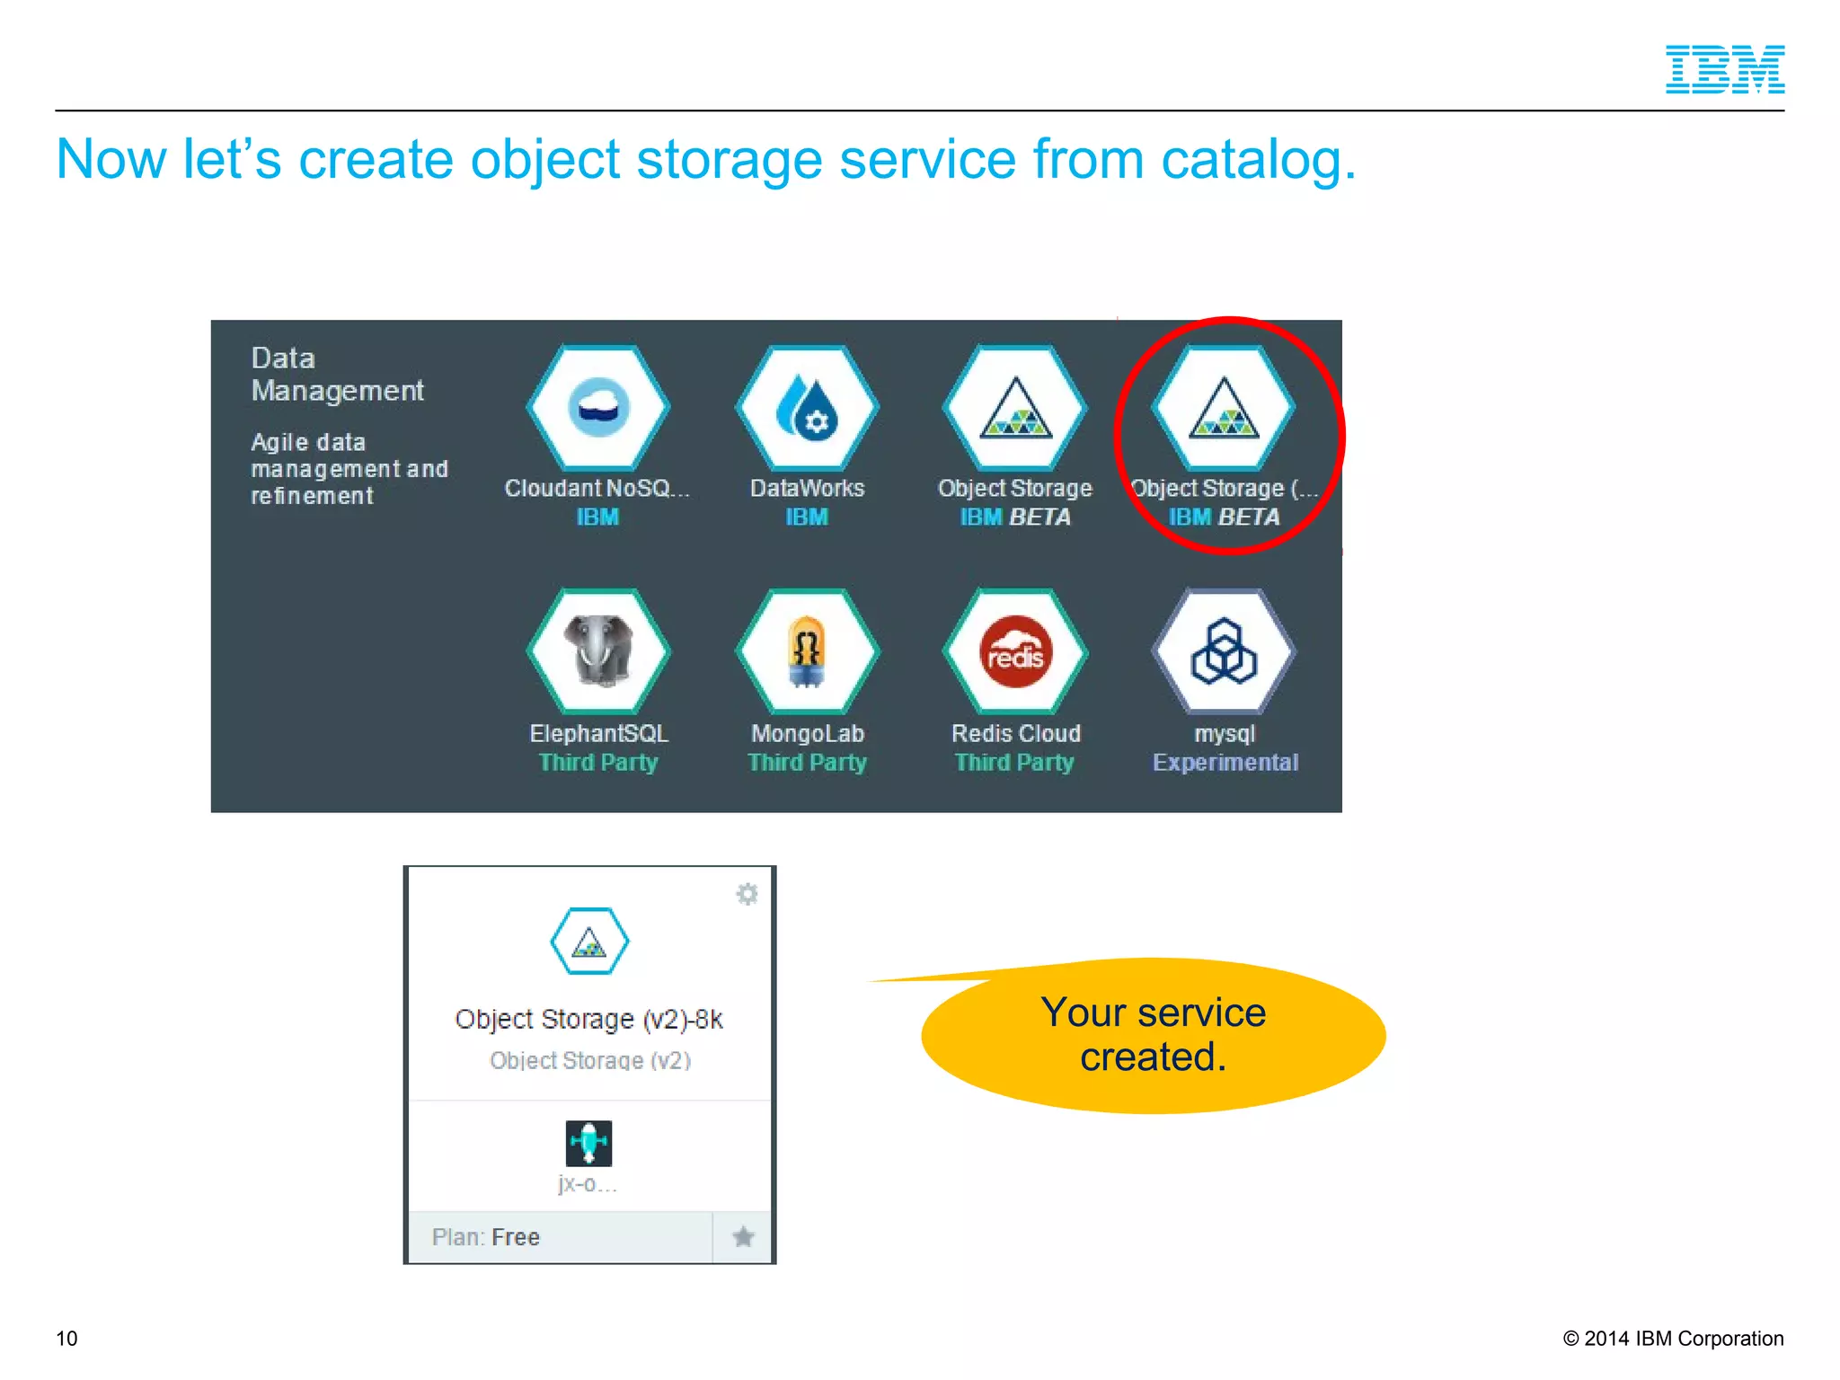Screen dimensions: 1840x1380
Task: Click the Object Storage IBM BETA icon
Action: 1015,408
